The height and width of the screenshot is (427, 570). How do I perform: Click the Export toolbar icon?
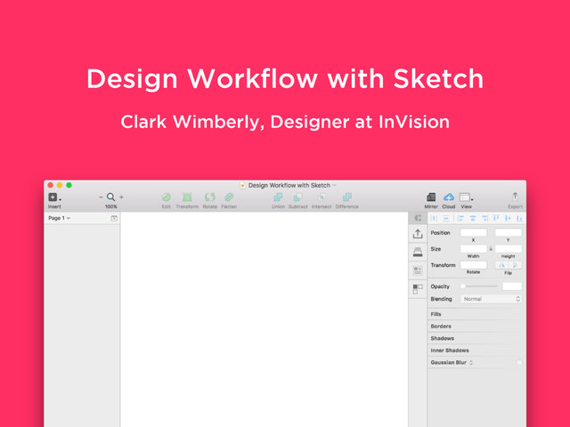point(515,197)
